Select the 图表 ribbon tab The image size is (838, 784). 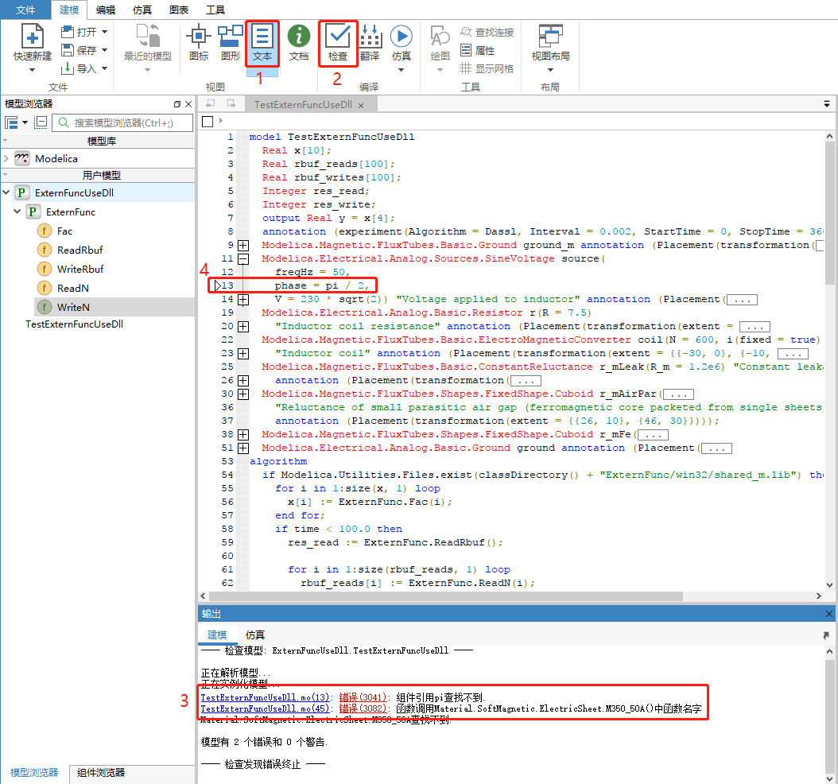coord(179,10)
